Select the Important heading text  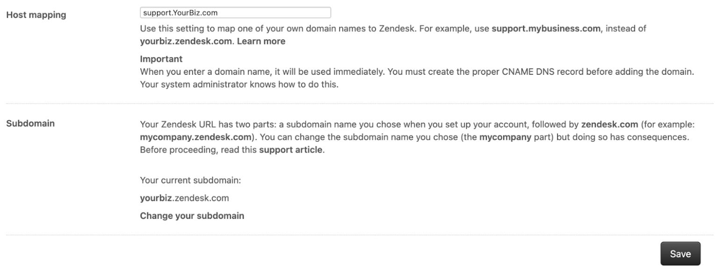pos(161,59)
